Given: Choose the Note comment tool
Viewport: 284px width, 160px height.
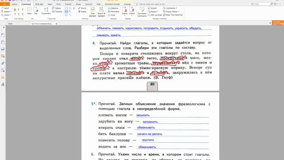Looking at the screenshot, I should [x=29, y=11].
